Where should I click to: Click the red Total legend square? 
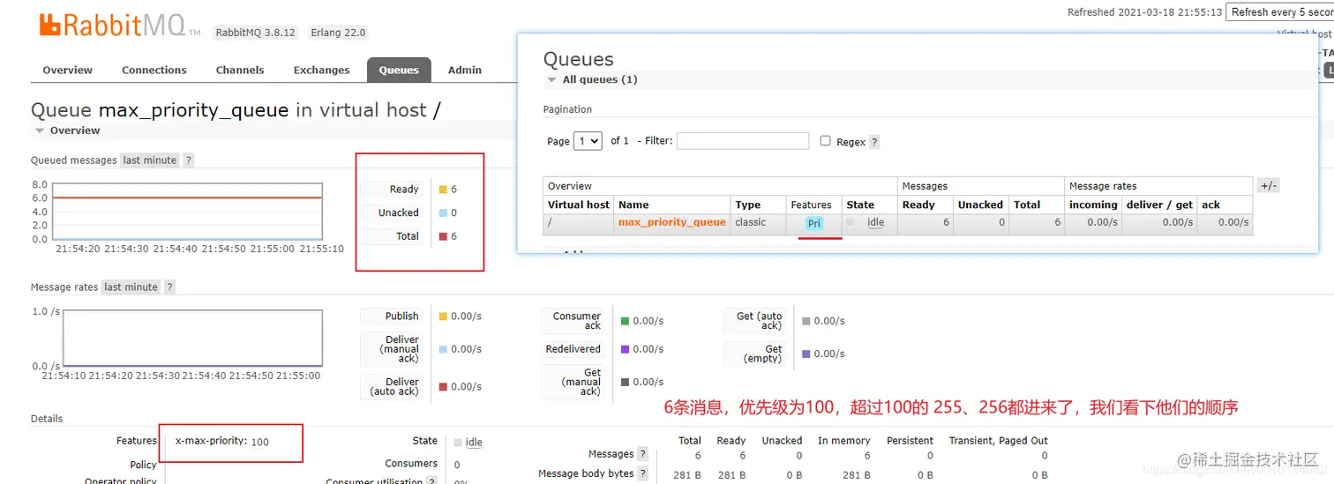pos(443,236)
